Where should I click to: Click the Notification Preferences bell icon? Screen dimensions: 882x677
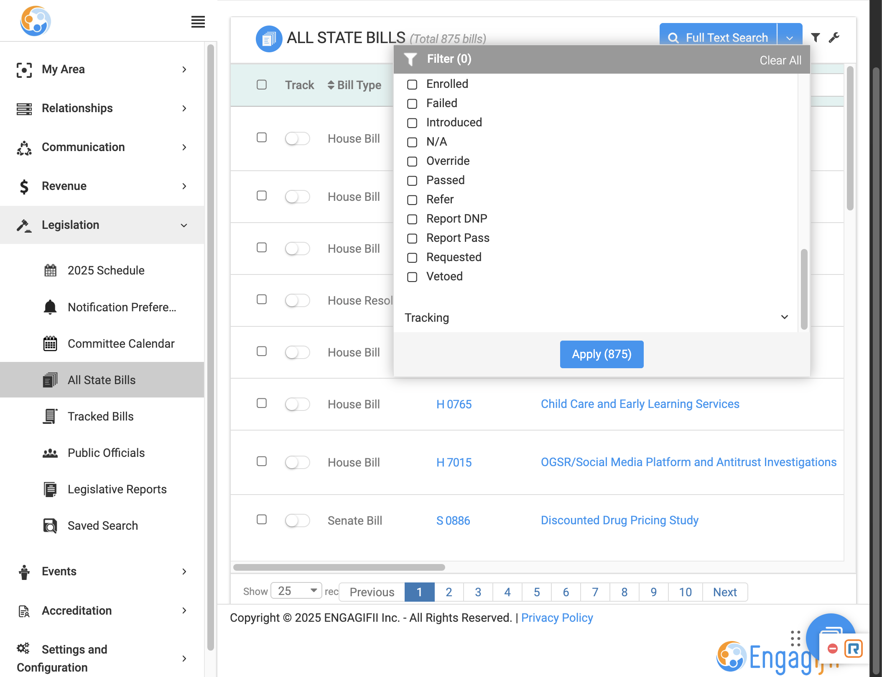tap(50, 307)
